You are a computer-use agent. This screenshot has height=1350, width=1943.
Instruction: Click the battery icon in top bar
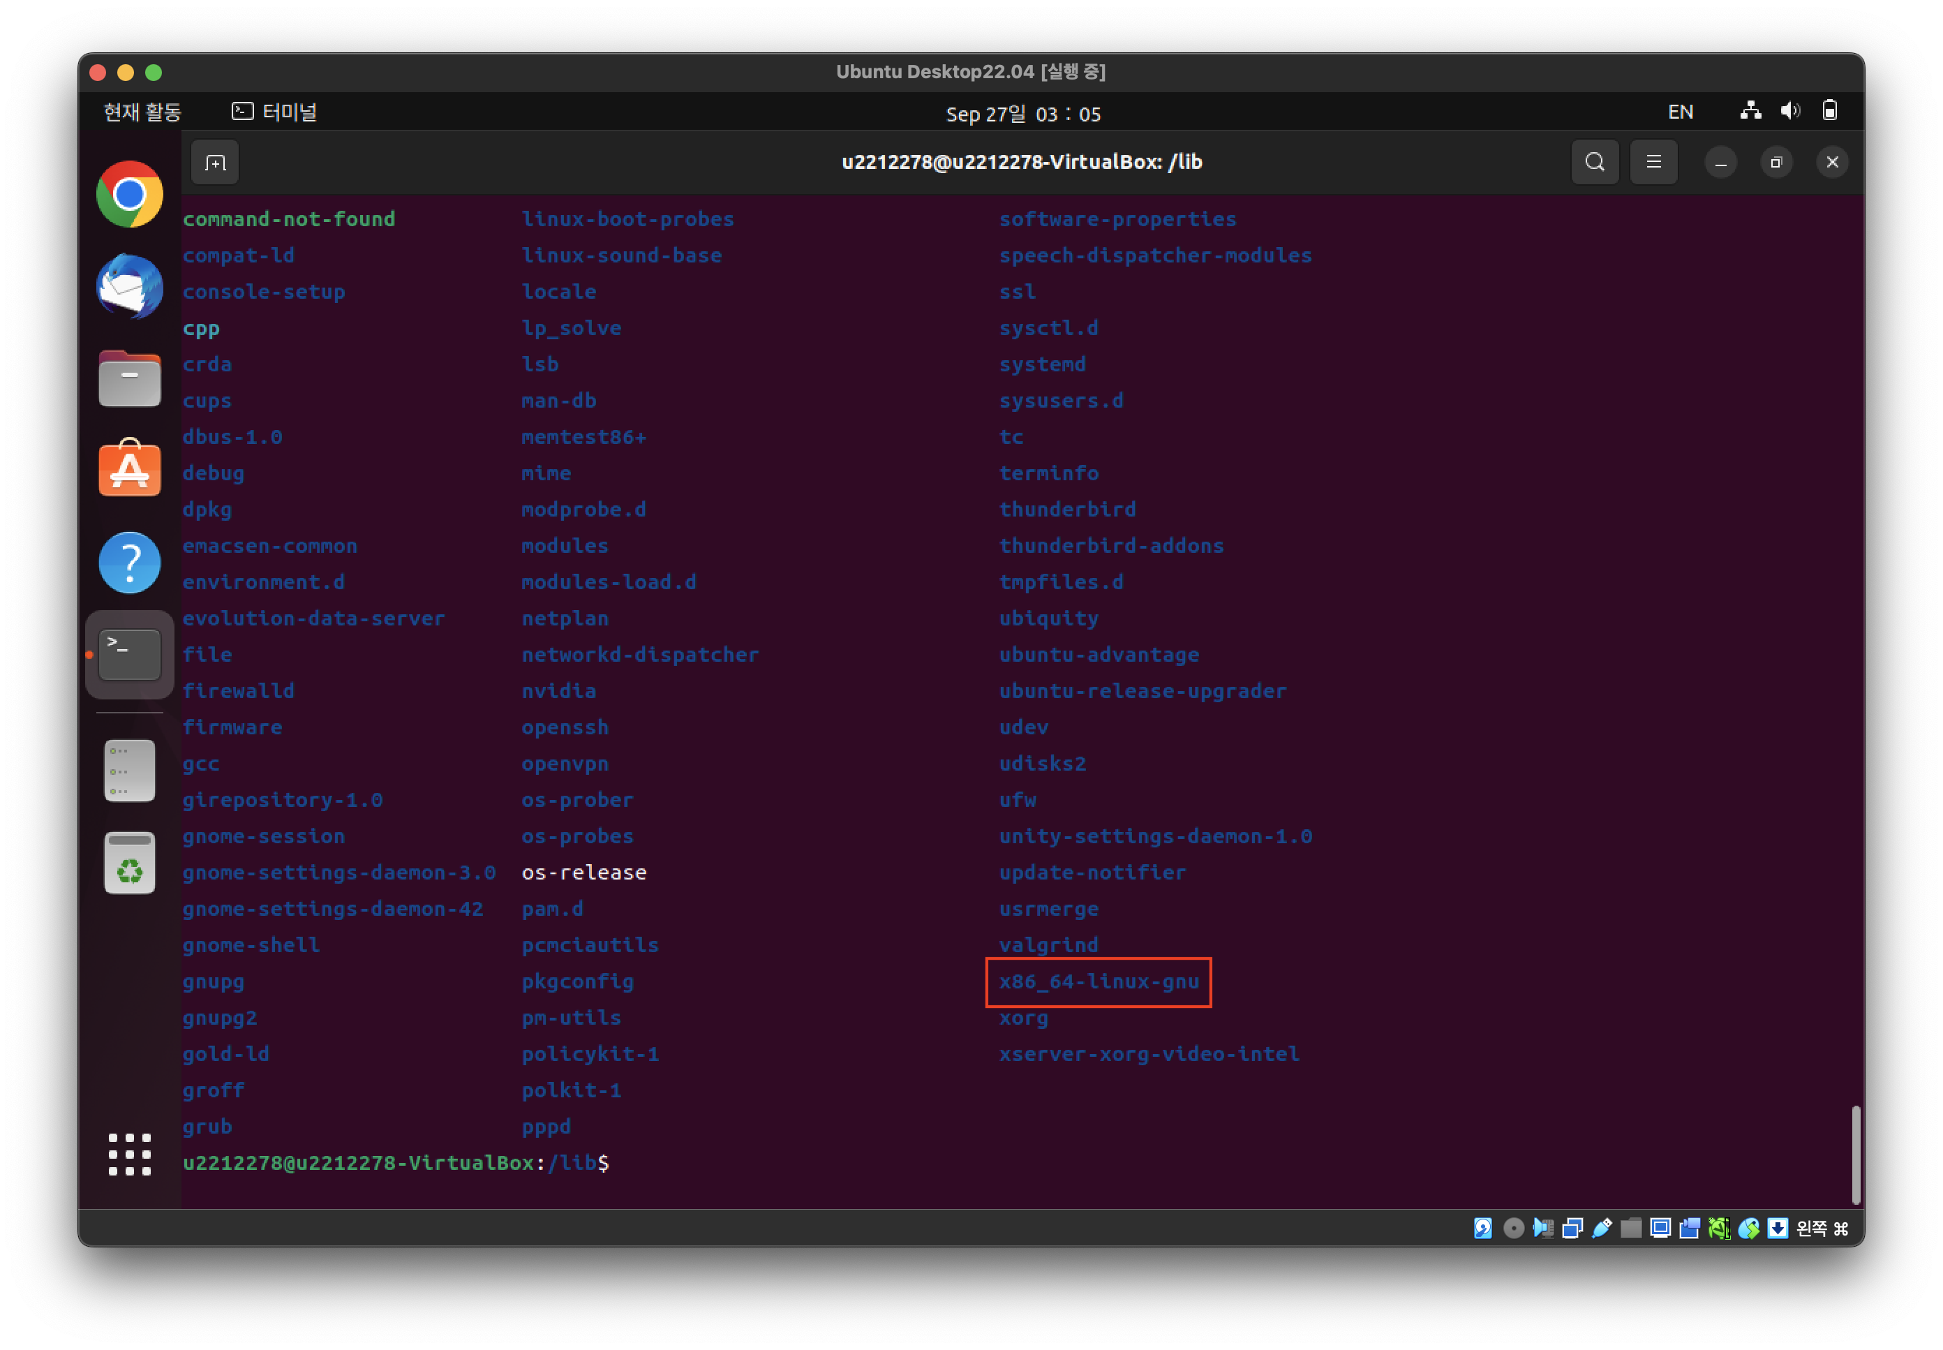1829,112
